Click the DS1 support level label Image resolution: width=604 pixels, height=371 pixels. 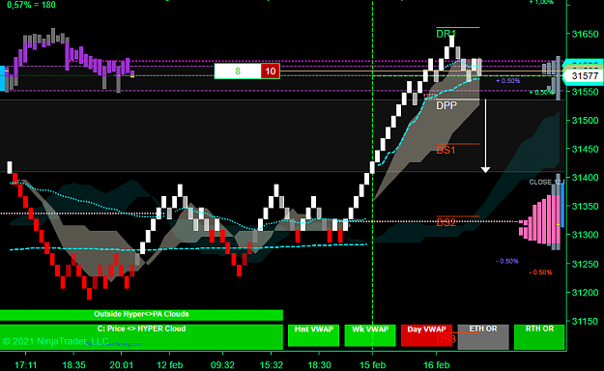(446, 151)
